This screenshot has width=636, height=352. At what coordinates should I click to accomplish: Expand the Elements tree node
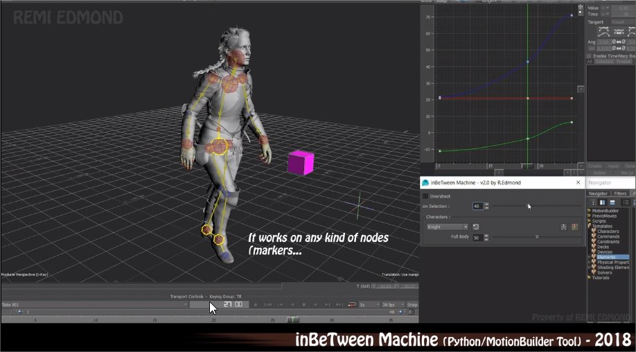[x=590, y=257]
